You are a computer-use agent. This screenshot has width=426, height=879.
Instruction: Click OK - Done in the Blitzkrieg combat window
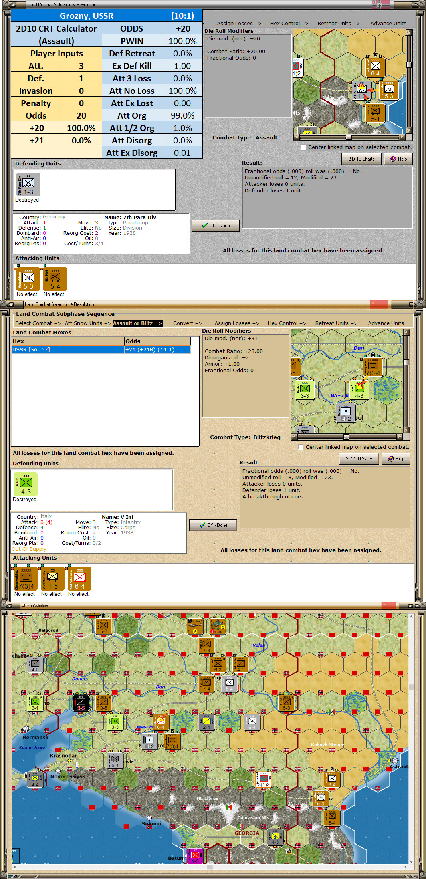click(x=213, y=525)
